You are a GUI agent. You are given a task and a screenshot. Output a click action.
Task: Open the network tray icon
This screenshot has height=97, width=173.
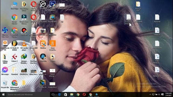coord(153,95)
